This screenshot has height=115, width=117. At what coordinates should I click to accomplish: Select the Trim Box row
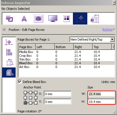coord(67,59)
